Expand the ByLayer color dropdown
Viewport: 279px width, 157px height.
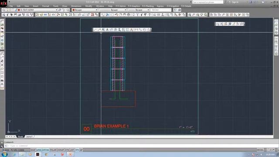(x=96, y=10)
